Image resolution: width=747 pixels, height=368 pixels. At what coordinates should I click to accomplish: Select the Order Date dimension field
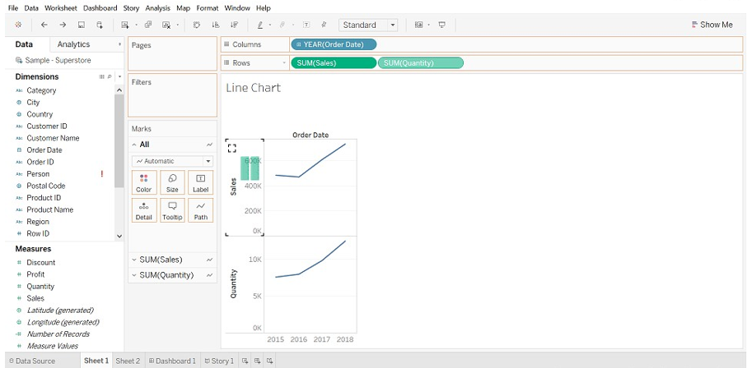tap(44, 149)
